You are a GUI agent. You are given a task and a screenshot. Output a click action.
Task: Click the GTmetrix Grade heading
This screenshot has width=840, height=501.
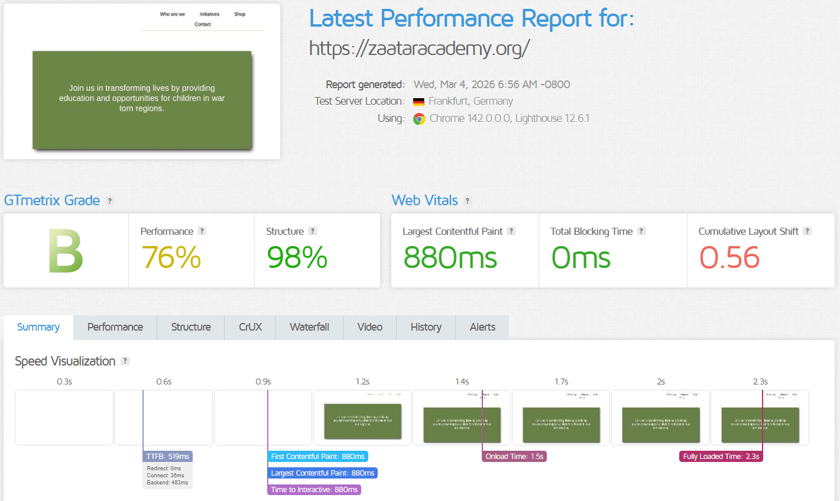pos(52,201)
